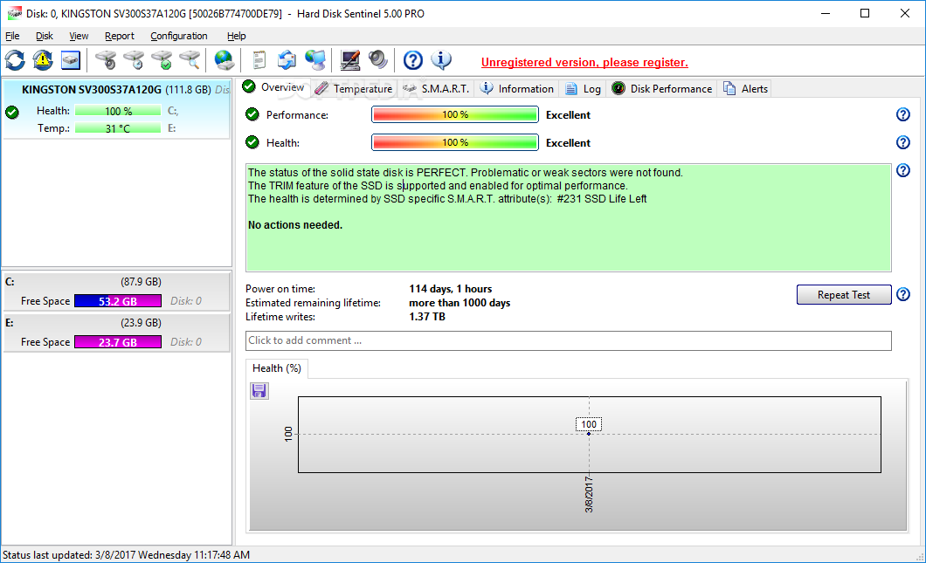
Task: Click the 'Estimated remaining lifetime:' label
Action: pos(313,303)
